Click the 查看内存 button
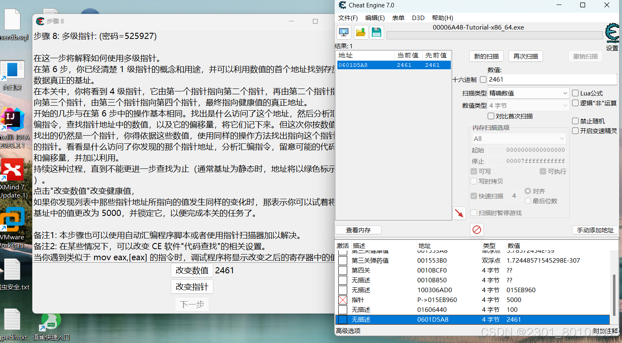Viewport: 622px width, 343px height. [358, 230]
